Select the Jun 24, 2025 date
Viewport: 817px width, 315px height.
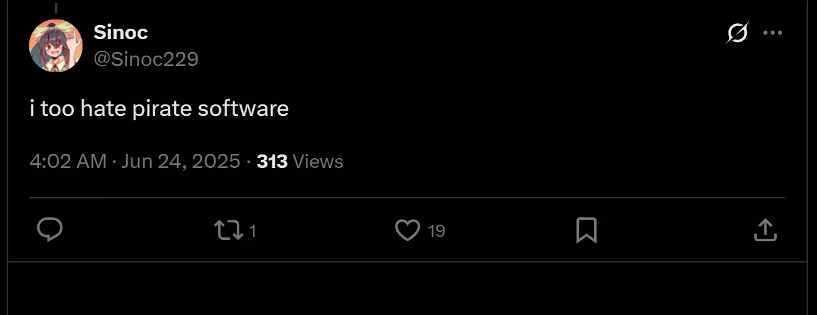[181, 162]
